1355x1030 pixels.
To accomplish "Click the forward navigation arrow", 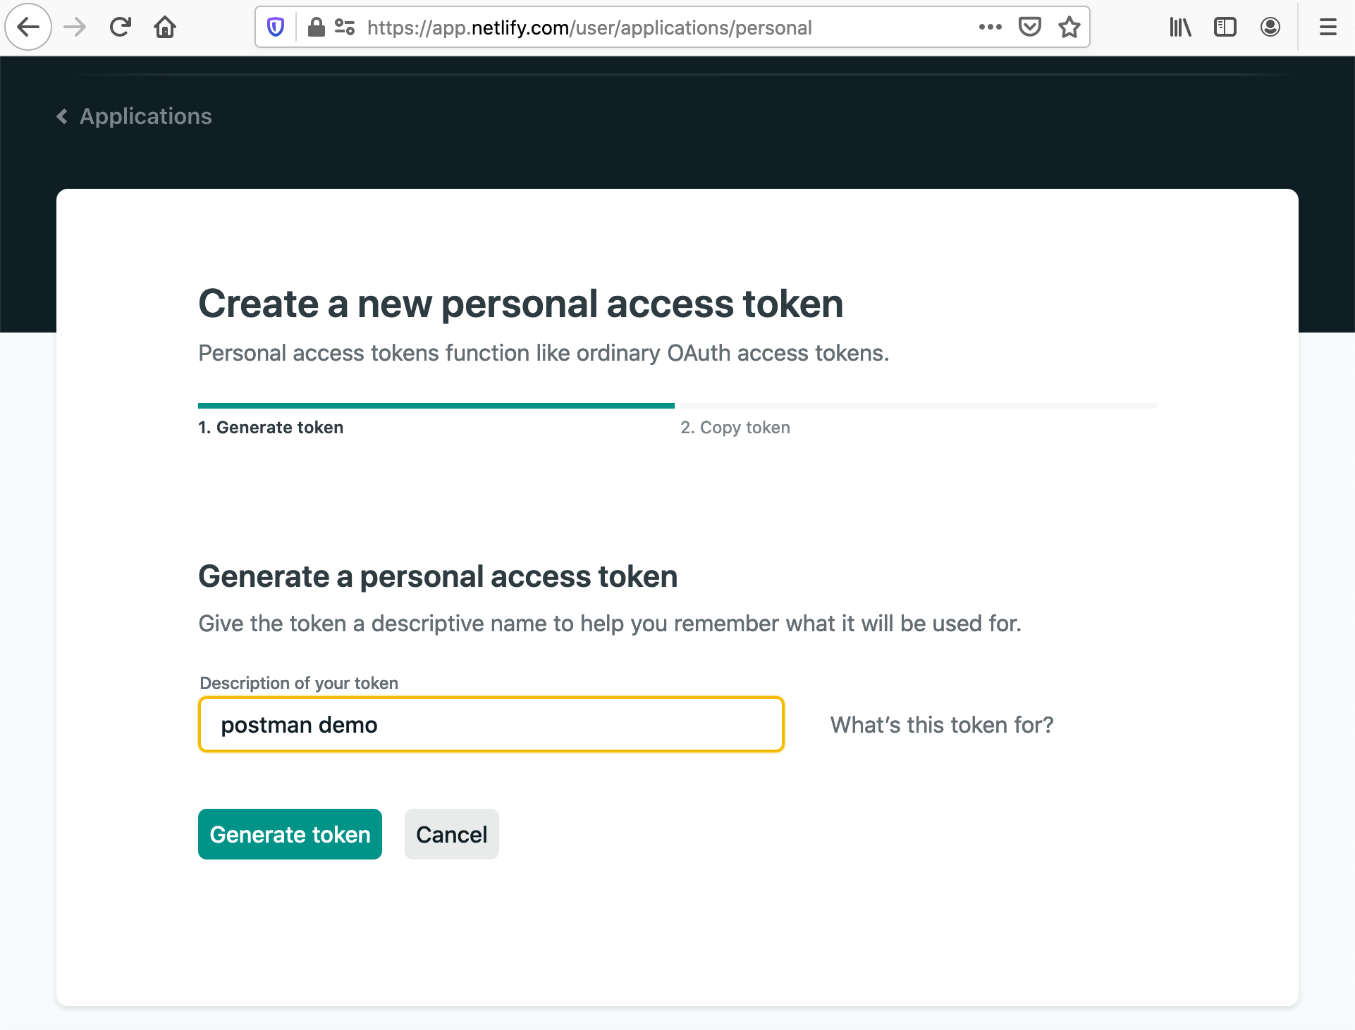I will pyautogui.click(x=74, y=27).
